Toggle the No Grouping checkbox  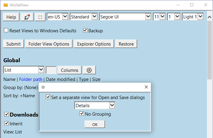coord(82,114)
